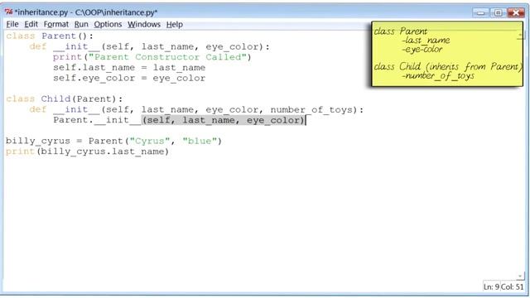Minimize the inheritance.py window
The height and width of the screenshot is (298, 530).
pyautogui.click(x=480, y=13)
